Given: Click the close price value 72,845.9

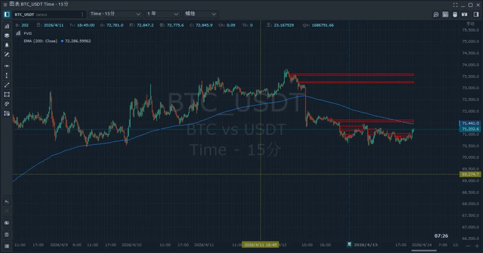Looking at the screenshot, I should (204, 25).
